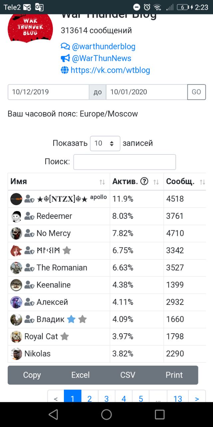Open the @WarThunNews channel link
213x427 pixels.
pyautogui.click(x=102, y=58)
